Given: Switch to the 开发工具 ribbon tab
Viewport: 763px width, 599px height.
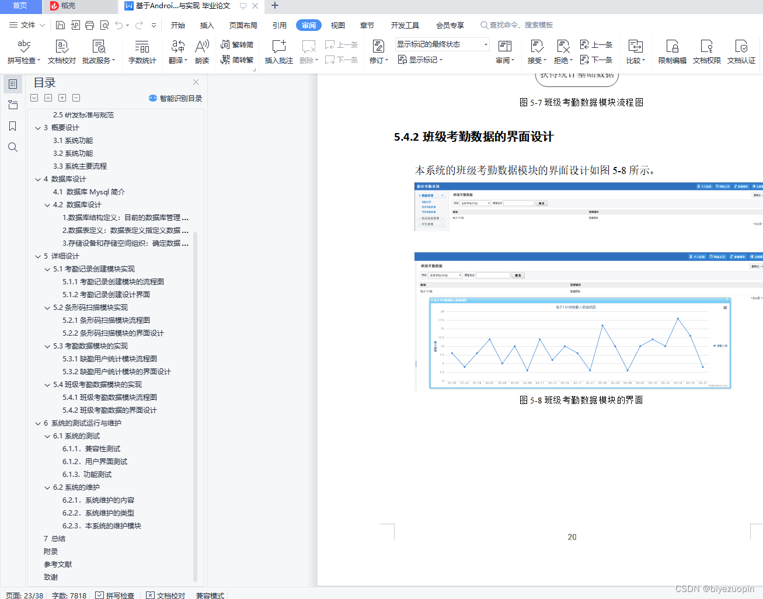Looking at the screenshot, I should pos(405,25).
